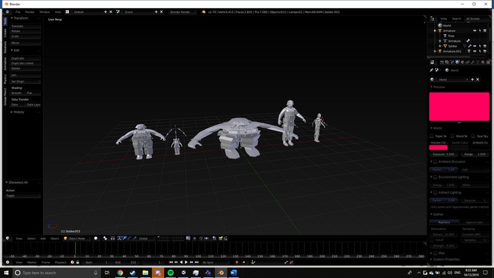Unlink the World datablock with the X
This screenshot has height=278, width=494.
click(477, 79)
